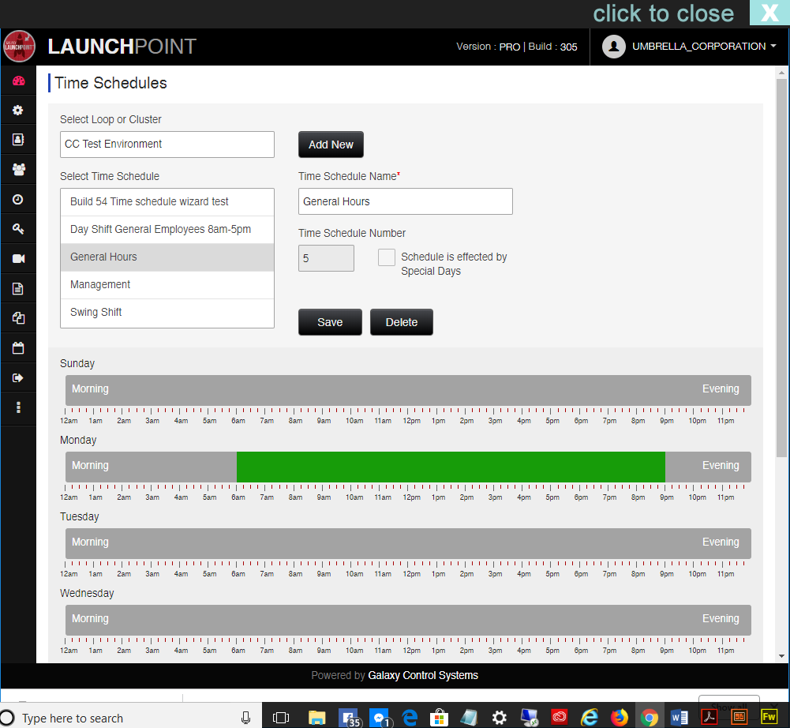
Task: Open Google Chrome from the taskbar
Action: (650, 717)
